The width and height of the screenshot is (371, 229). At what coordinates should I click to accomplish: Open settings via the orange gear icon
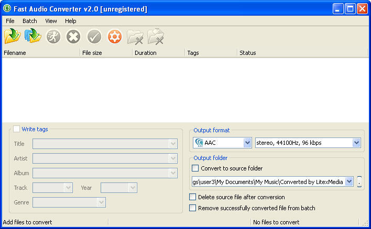[x=114, y=36]
